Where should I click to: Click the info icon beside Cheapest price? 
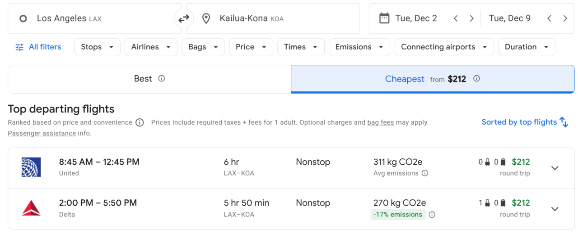pyautogui.click(x=476, y=79)
